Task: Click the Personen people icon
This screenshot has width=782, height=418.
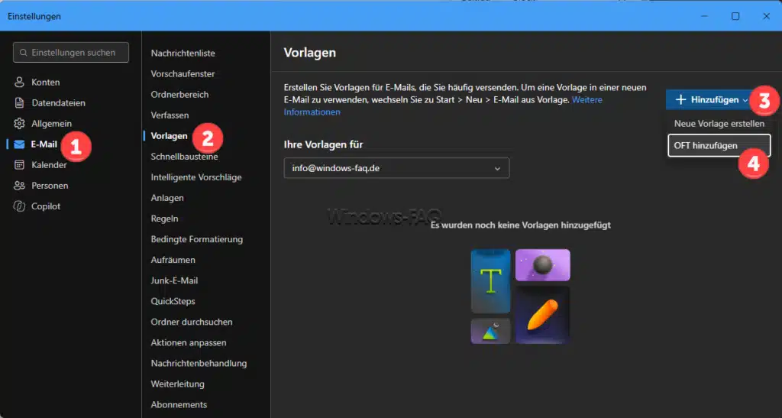Action: [x=19, y=186]
